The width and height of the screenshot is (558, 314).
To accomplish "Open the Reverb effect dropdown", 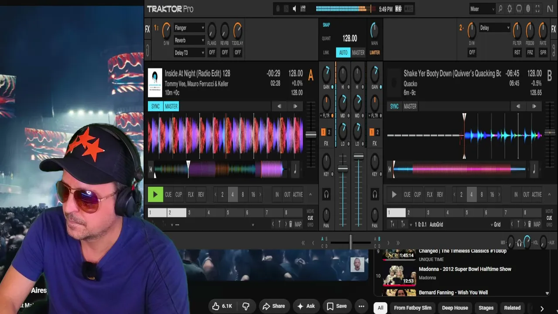I will (x=189, y=40).
